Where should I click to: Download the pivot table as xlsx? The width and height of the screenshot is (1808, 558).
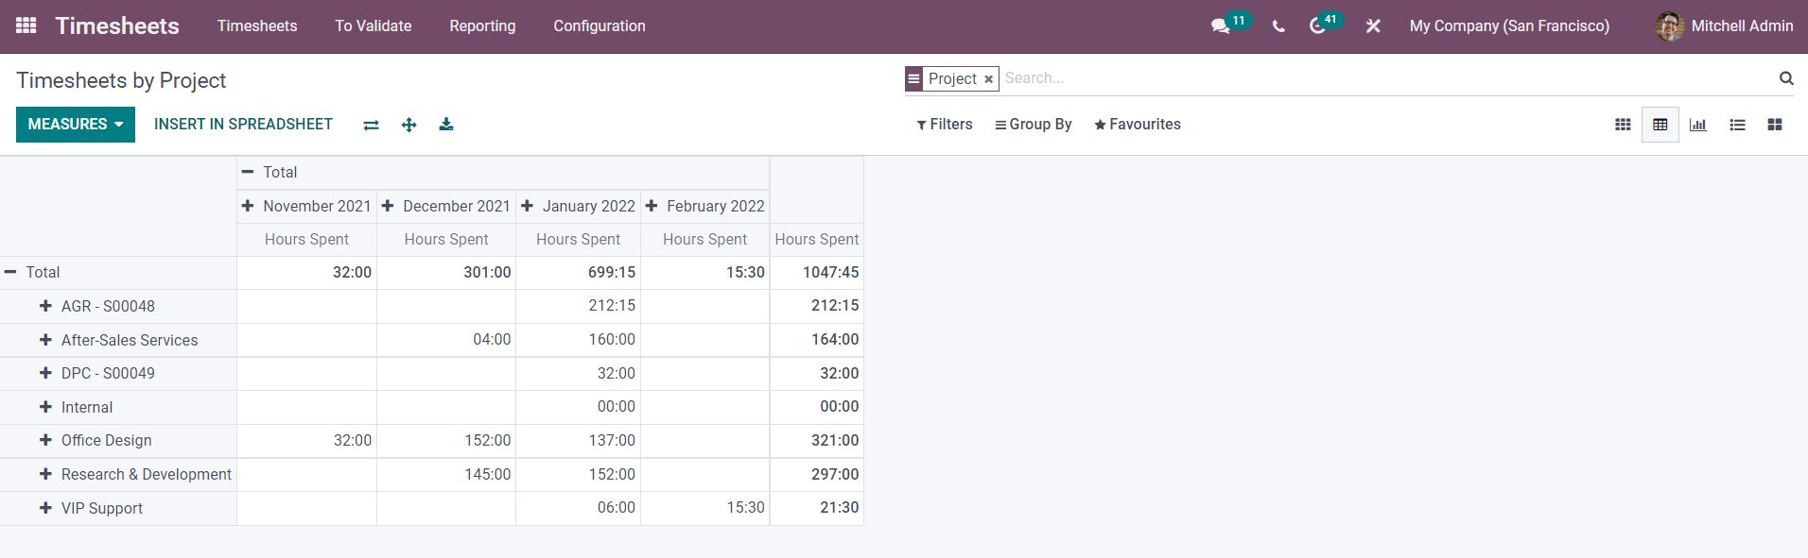click(x=446, y=125)
